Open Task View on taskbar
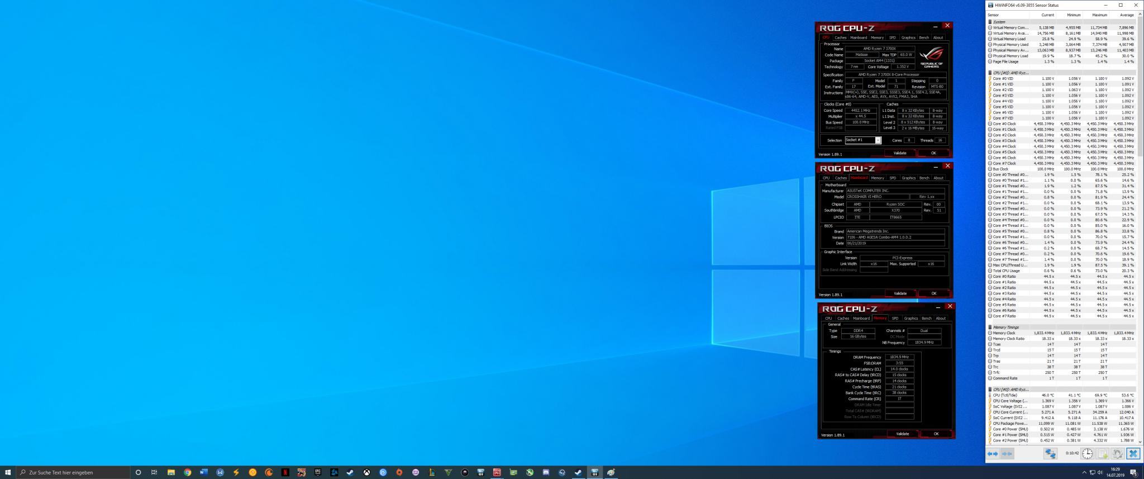1144x479 pixels. [x=154, y=472]
